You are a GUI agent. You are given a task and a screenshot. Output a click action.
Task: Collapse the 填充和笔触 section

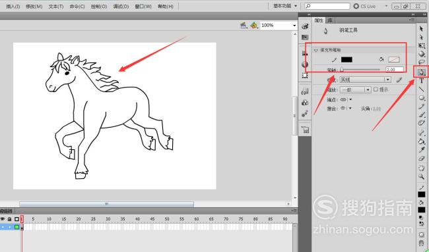pyautogui.click(x=316, y=50)
